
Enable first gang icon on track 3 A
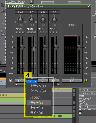51,32
